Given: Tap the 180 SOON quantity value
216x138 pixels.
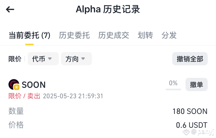Looking at the screenshot, I should point(190,111).
